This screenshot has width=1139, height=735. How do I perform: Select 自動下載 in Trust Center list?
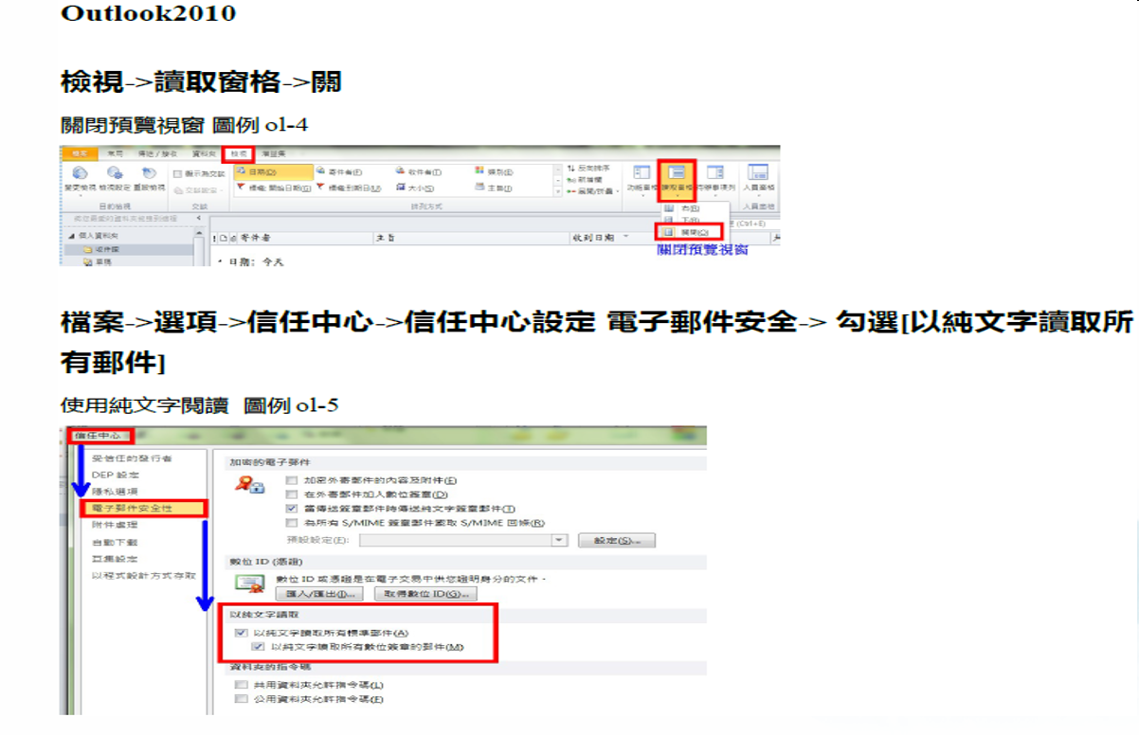(x=115, y=542)
